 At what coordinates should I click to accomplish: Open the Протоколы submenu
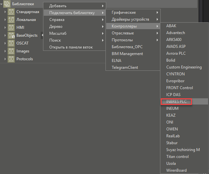(133, 40)
